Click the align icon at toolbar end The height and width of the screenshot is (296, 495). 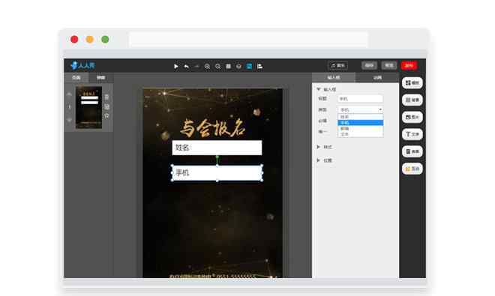coord(259,66)
